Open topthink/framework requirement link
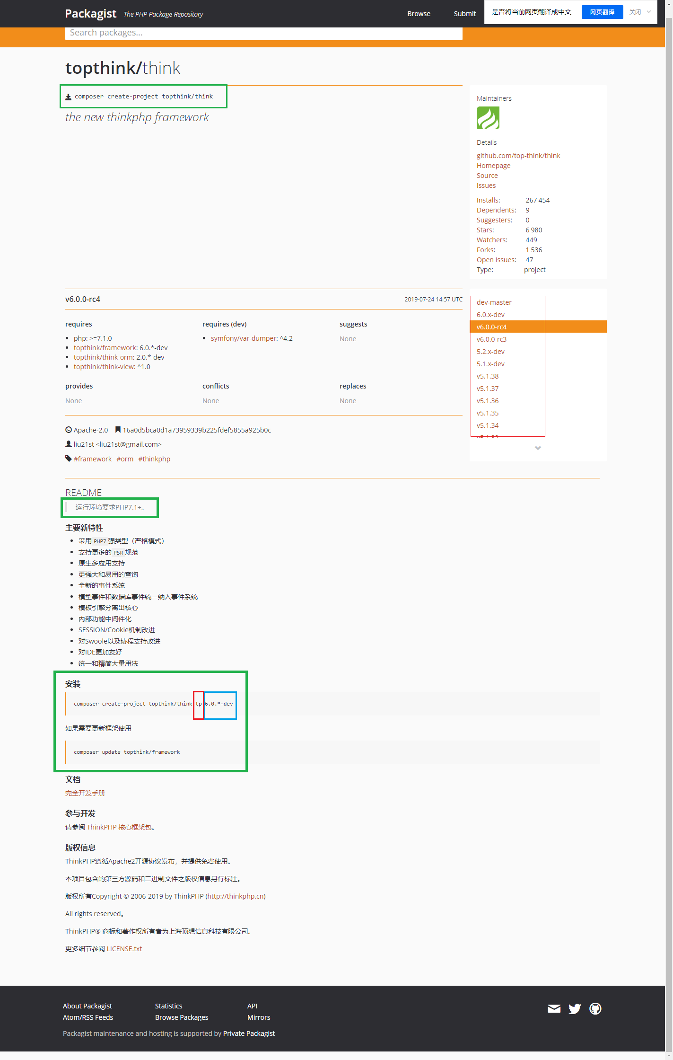673x1060 pixels. coord(105,348)
